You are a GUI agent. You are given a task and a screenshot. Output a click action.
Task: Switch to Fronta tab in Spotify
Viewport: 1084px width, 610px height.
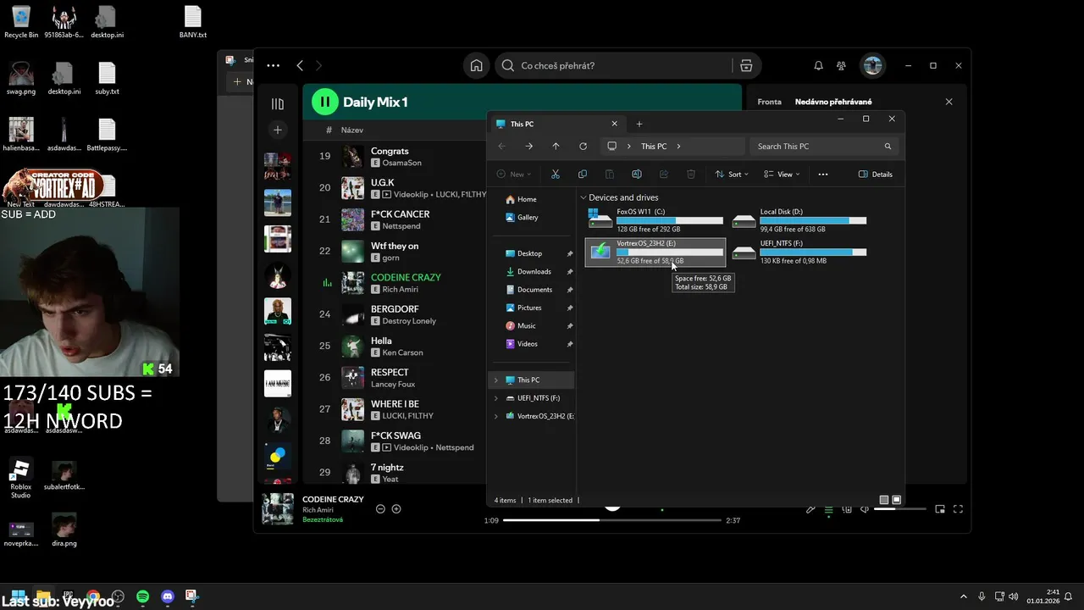point(769,102)
